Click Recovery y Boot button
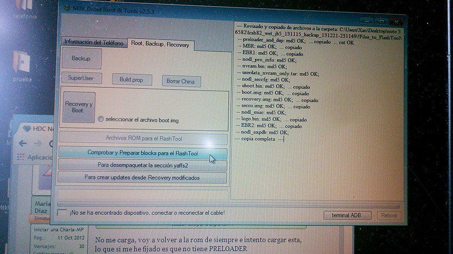This screenshot has height=254, width=453. 78,107
